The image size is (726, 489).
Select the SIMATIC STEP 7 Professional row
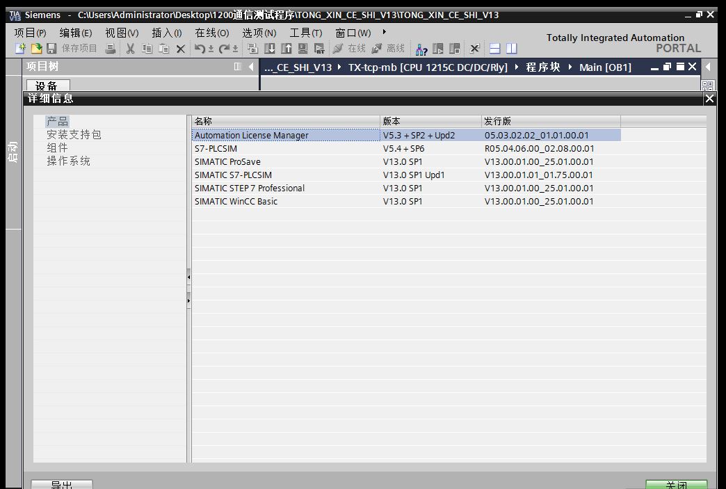tap(406, 188)
